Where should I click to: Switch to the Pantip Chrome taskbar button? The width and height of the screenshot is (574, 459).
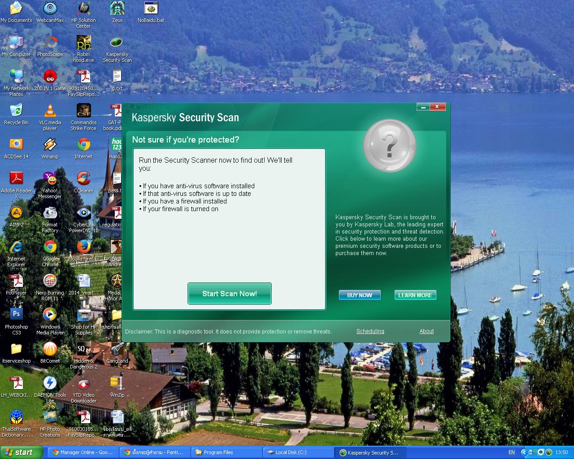(156, 452)
